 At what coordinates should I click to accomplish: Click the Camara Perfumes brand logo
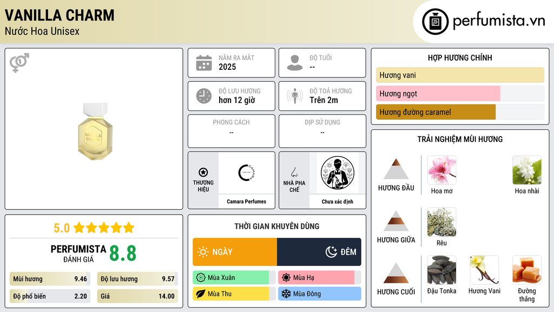(246, 173)
